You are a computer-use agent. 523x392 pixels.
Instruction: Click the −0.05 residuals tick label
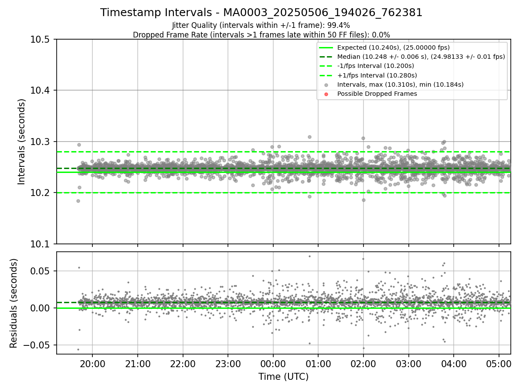pyautogui.click(x=37, y=345)
